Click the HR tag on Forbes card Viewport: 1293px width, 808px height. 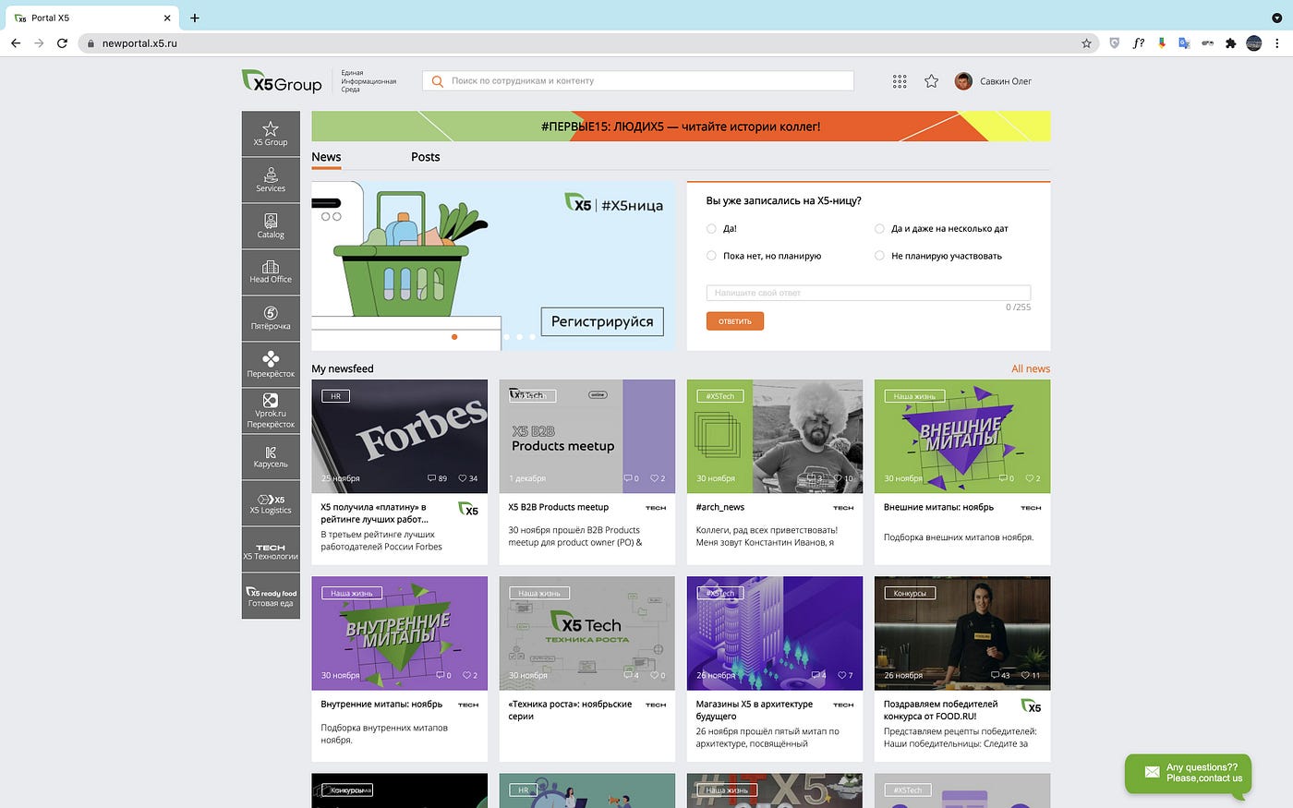335,396
